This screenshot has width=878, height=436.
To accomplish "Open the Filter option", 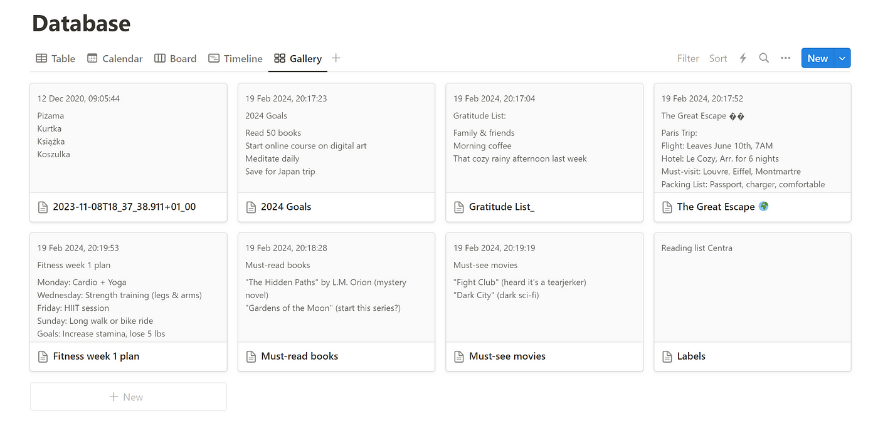I will (x=688, y=58).
